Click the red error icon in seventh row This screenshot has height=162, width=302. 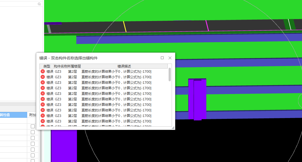(43, 104)
